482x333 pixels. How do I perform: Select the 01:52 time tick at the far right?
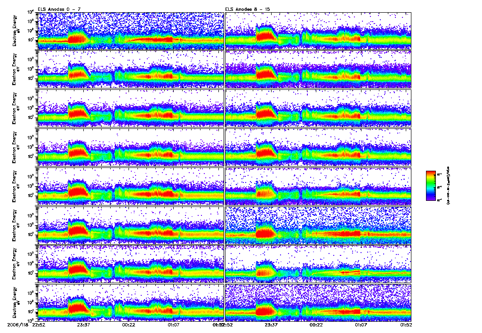click(x=406, y=325)
